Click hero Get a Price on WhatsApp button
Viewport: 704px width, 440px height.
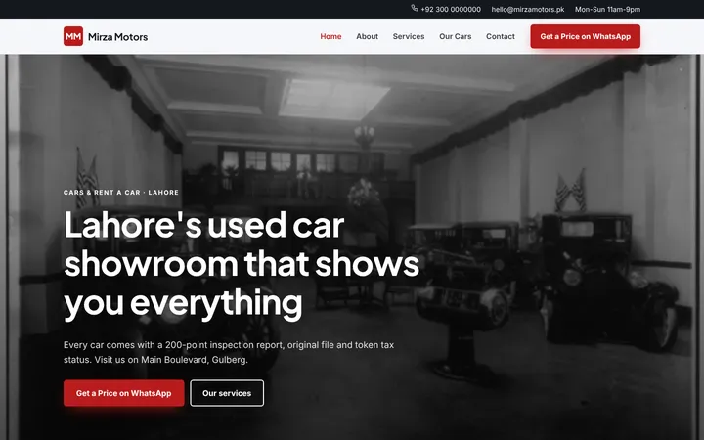point(124,393)
